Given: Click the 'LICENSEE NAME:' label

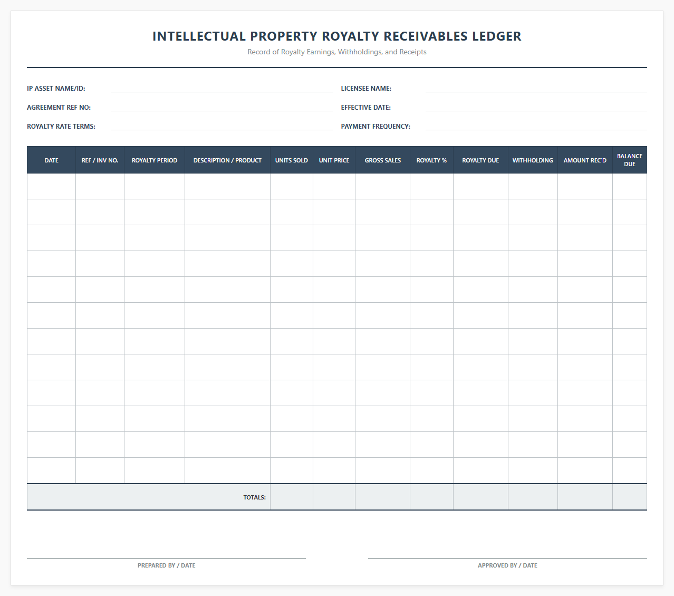Looking at the screenshot, I should coord(366,89).
